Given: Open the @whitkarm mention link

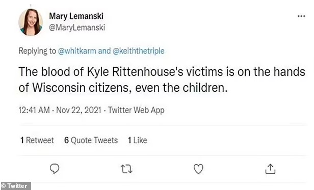Looking at the screenshot, I should point(77,51).
